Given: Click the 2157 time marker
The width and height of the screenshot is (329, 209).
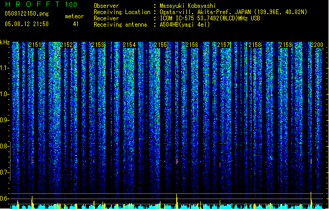Looking at the screenshot, I should pos(223,45).
